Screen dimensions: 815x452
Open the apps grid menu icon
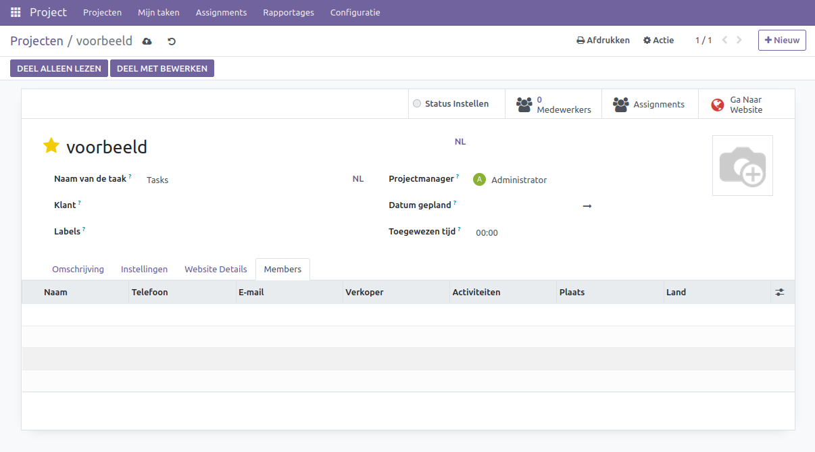pos(16,13)
